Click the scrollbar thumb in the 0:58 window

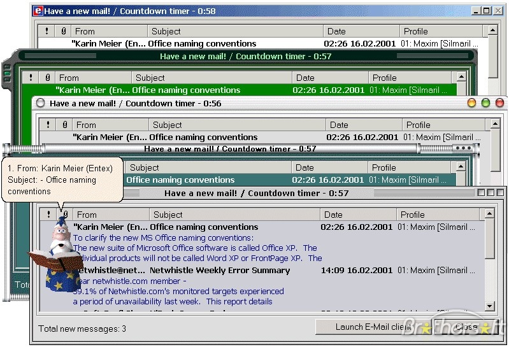click(493, 57)
